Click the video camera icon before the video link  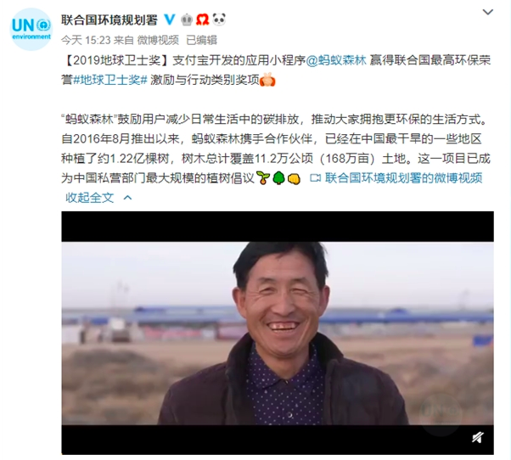315,178
